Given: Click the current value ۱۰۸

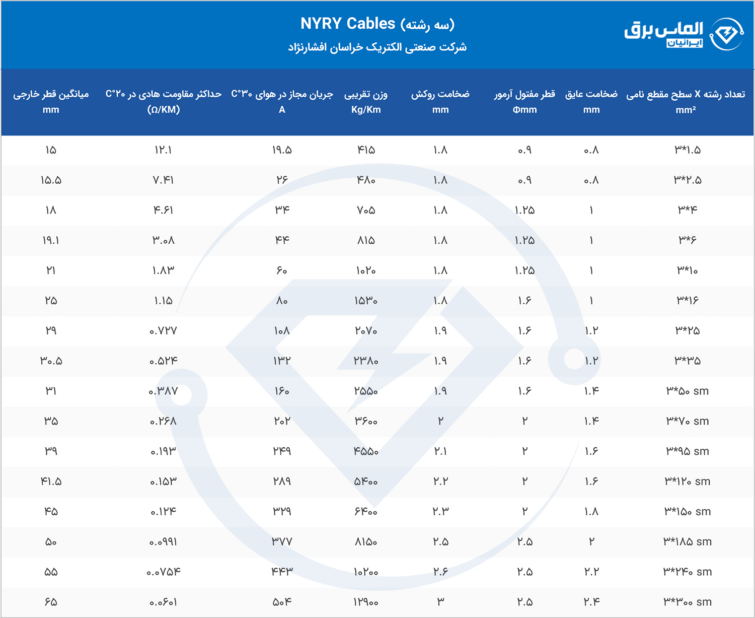Looking at the screenshot, I should tap(282, 331).
